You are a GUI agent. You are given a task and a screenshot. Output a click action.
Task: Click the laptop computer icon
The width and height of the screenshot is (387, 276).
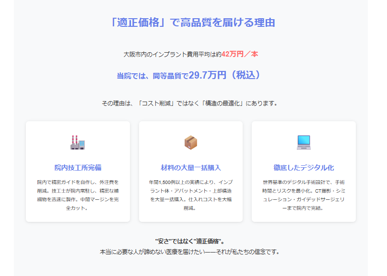tap(304, 142)
